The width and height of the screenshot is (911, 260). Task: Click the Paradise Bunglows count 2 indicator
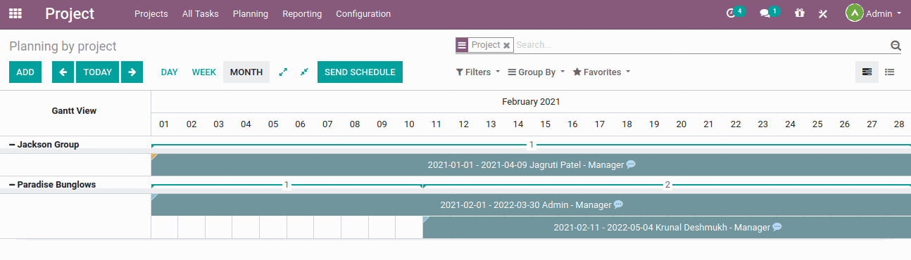pos(667,185)
